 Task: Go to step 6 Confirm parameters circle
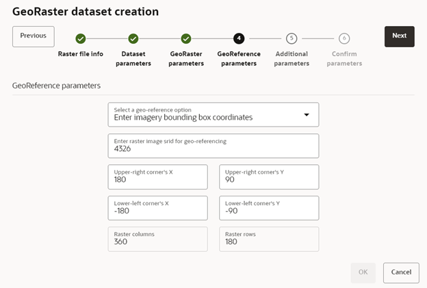pyautogui.click(x=344, y=38)
